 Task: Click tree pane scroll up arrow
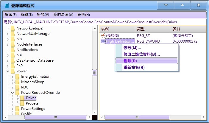pyautogui.click(x=95, y=28)
